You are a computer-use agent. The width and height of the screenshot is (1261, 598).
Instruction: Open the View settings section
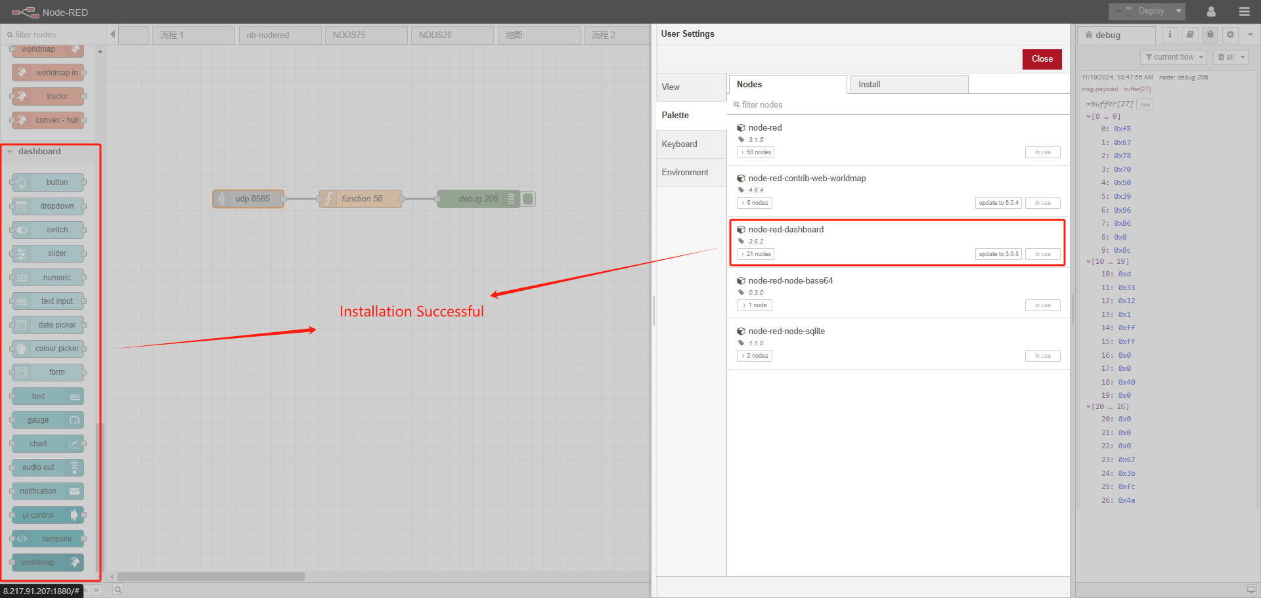pyautogui.click(x=691, y=87)
